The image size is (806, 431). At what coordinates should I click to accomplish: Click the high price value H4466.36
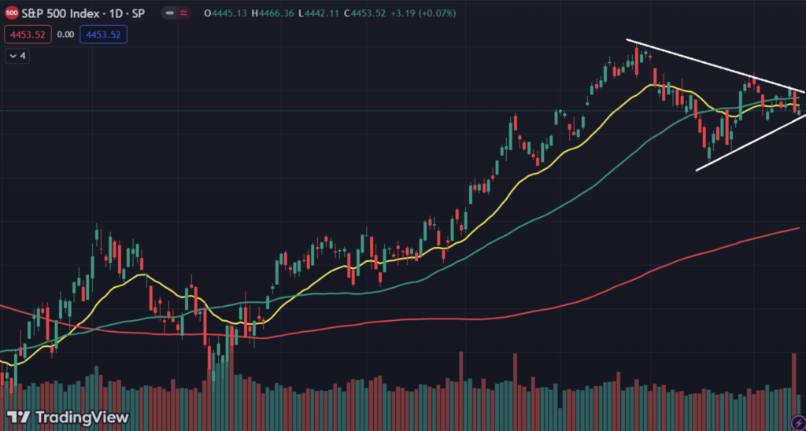(x=273, y=13)
